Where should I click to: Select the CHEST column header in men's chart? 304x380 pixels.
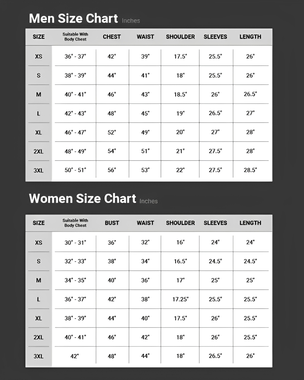pyautogui.click(x=112, y=37)
